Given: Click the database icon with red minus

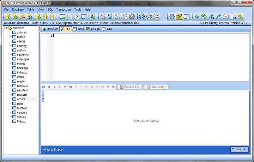Looking at the screenshot, I should coord(22,16).
